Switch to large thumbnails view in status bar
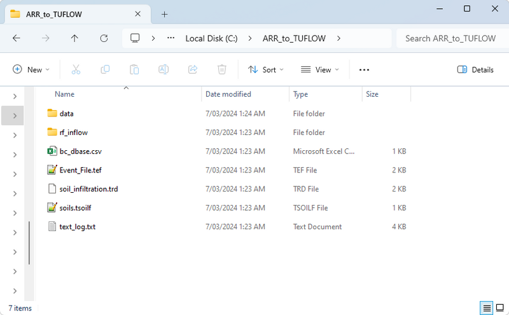 pos(500,308)
